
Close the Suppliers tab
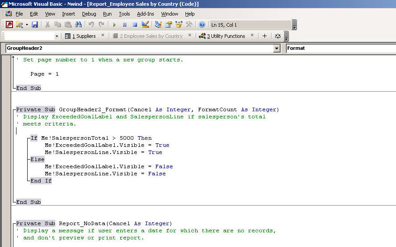pyautogui.click(x=103, y=35)
